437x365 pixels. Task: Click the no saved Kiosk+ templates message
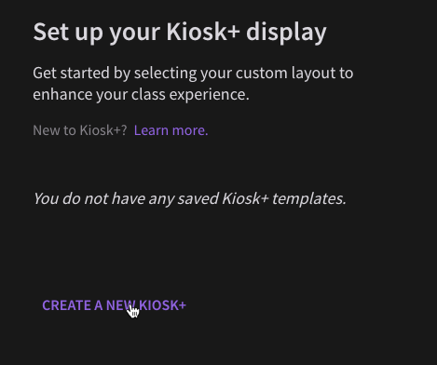coord(190,198)
